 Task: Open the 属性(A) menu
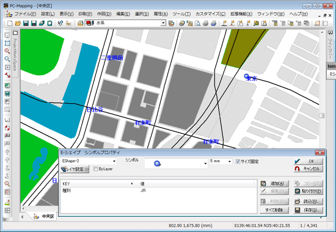point(161,14)
